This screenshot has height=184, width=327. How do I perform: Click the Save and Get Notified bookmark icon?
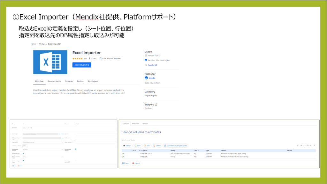pyautogui.click(x=100, y=59)
